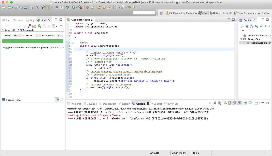Collapse the GoogleTest class in Outline
Screen dimensions: 272x156
[x=241, y=39]
